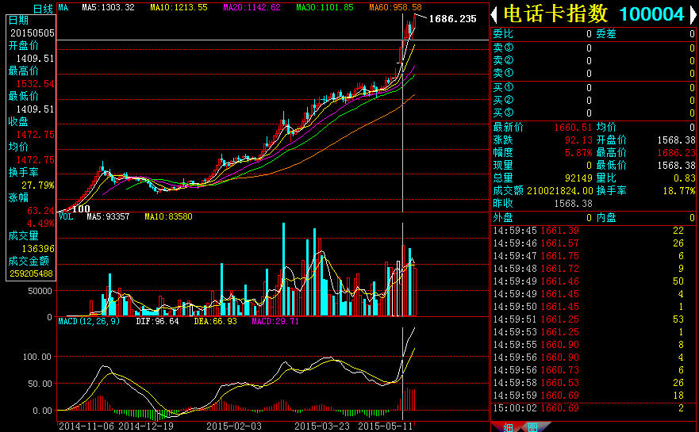This screenshot has width=699, height=432.
Task: Click the MA indicator label
Action: (63, 7)
